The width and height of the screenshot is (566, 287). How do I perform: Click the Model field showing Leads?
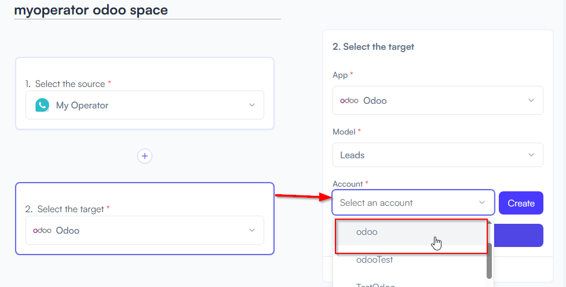pos(429,155)
